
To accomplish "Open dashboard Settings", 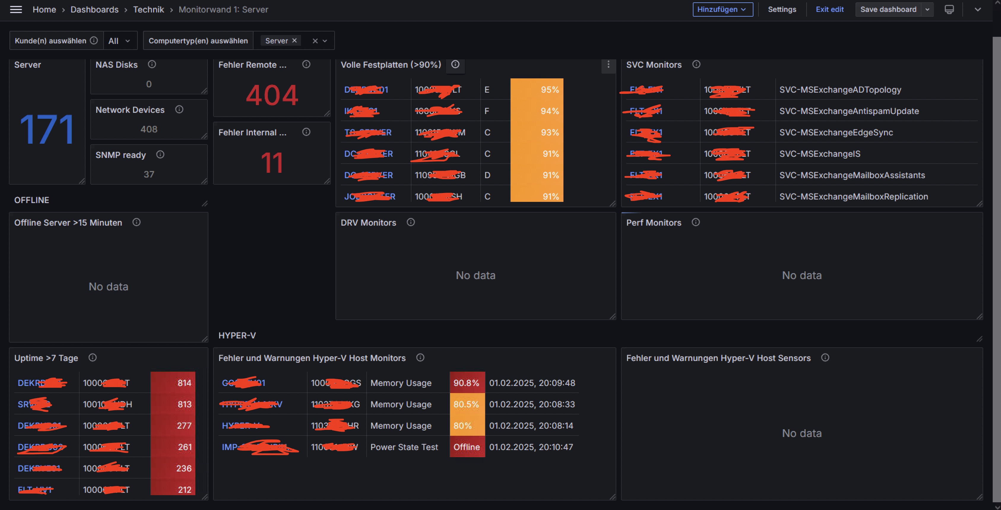I will [x=782, y=9].
